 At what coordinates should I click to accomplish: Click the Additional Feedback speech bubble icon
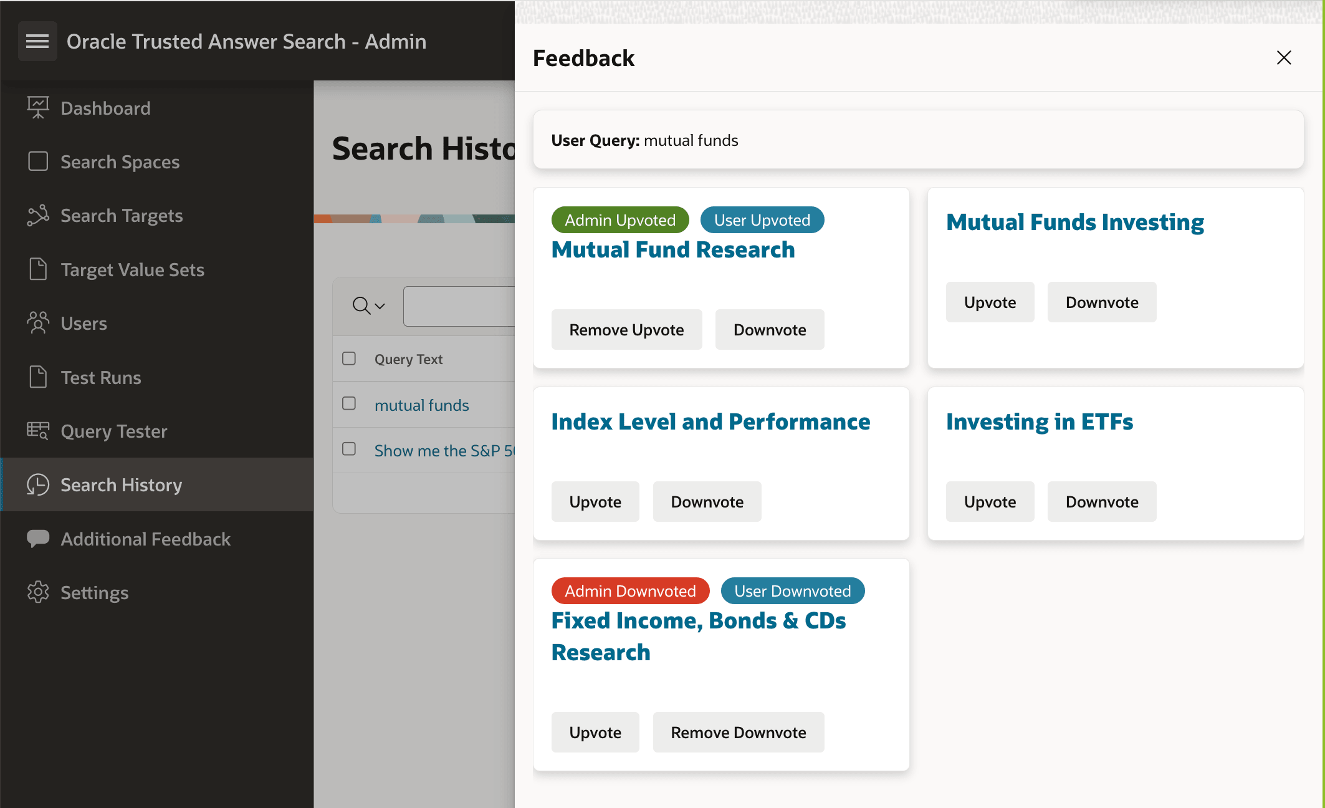point(38,539)
